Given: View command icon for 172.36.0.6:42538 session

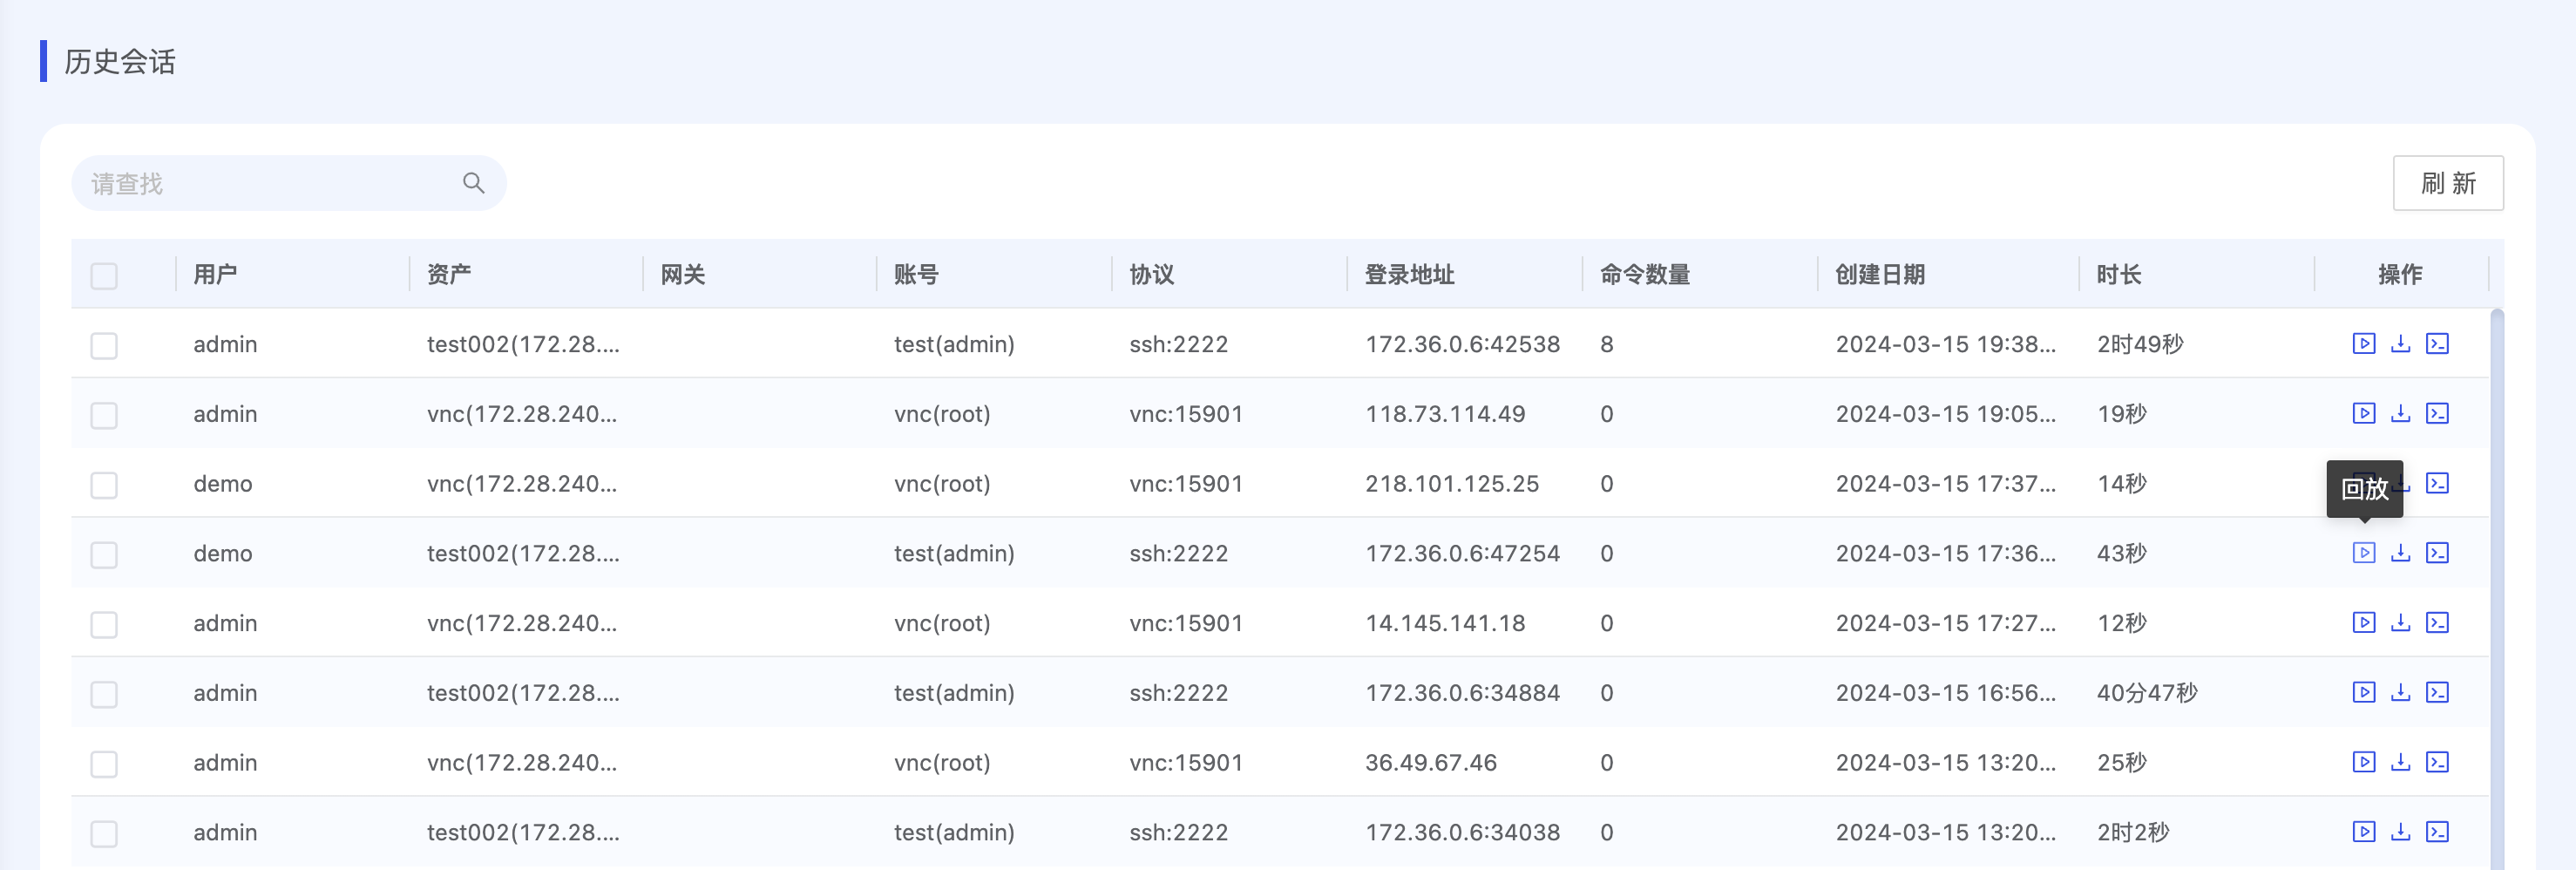Looking at the screenshot, I should 2437,344.
